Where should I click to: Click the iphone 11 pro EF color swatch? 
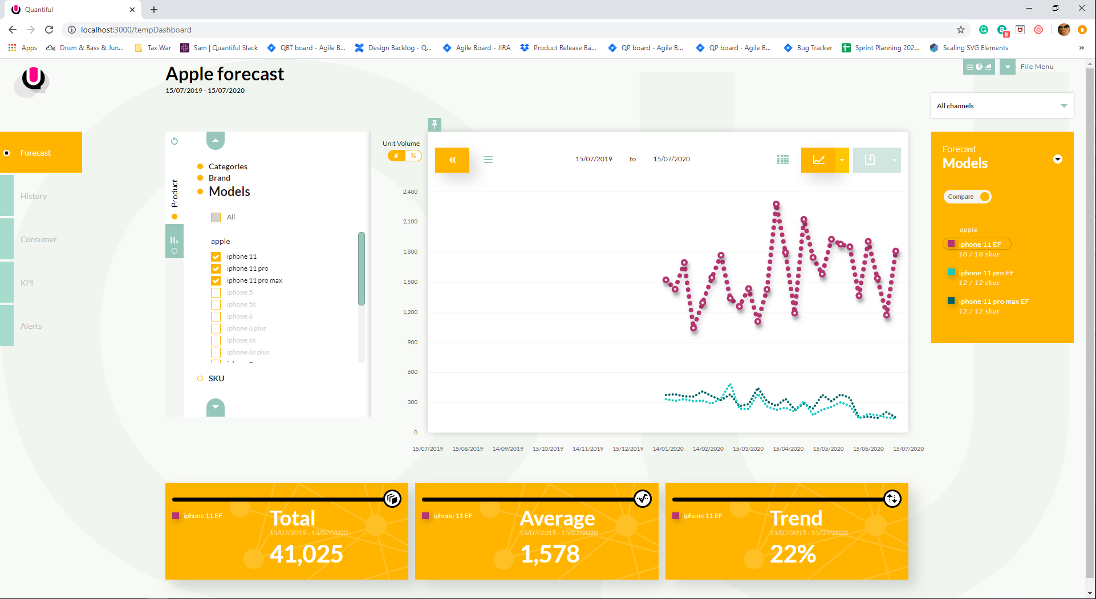pos(951,272)
